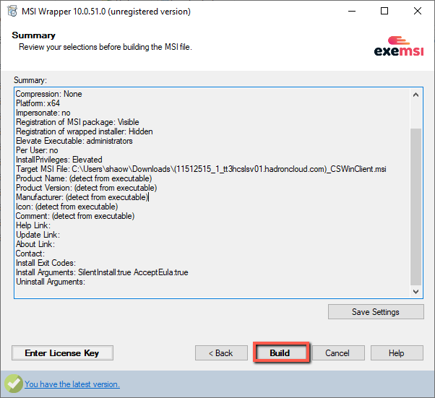This screenshot has width=435, height=398.
Task: Open Help for the wizard
Action: [397, 352]
